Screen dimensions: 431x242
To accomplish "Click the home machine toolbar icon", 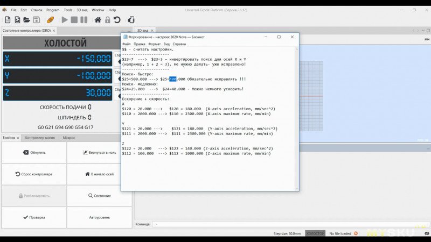I will (98, 20).
